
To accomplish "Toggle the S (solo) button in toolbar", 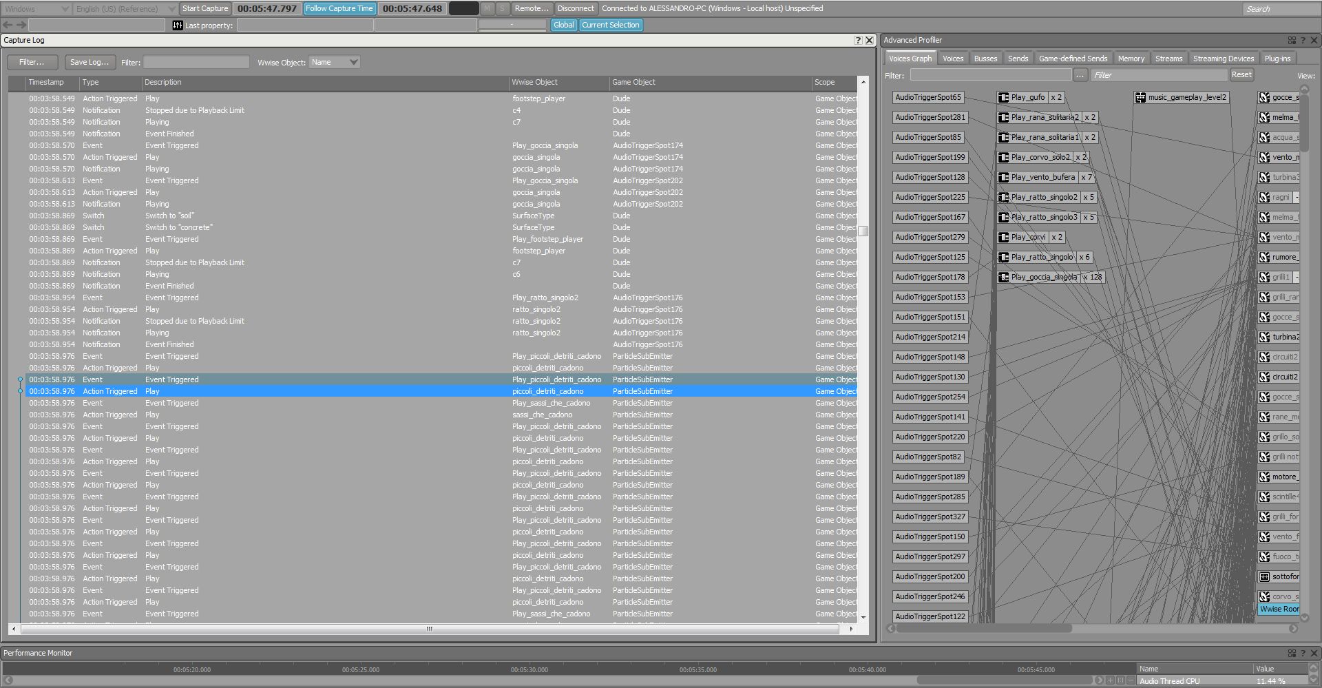I will tap(502, 8).
